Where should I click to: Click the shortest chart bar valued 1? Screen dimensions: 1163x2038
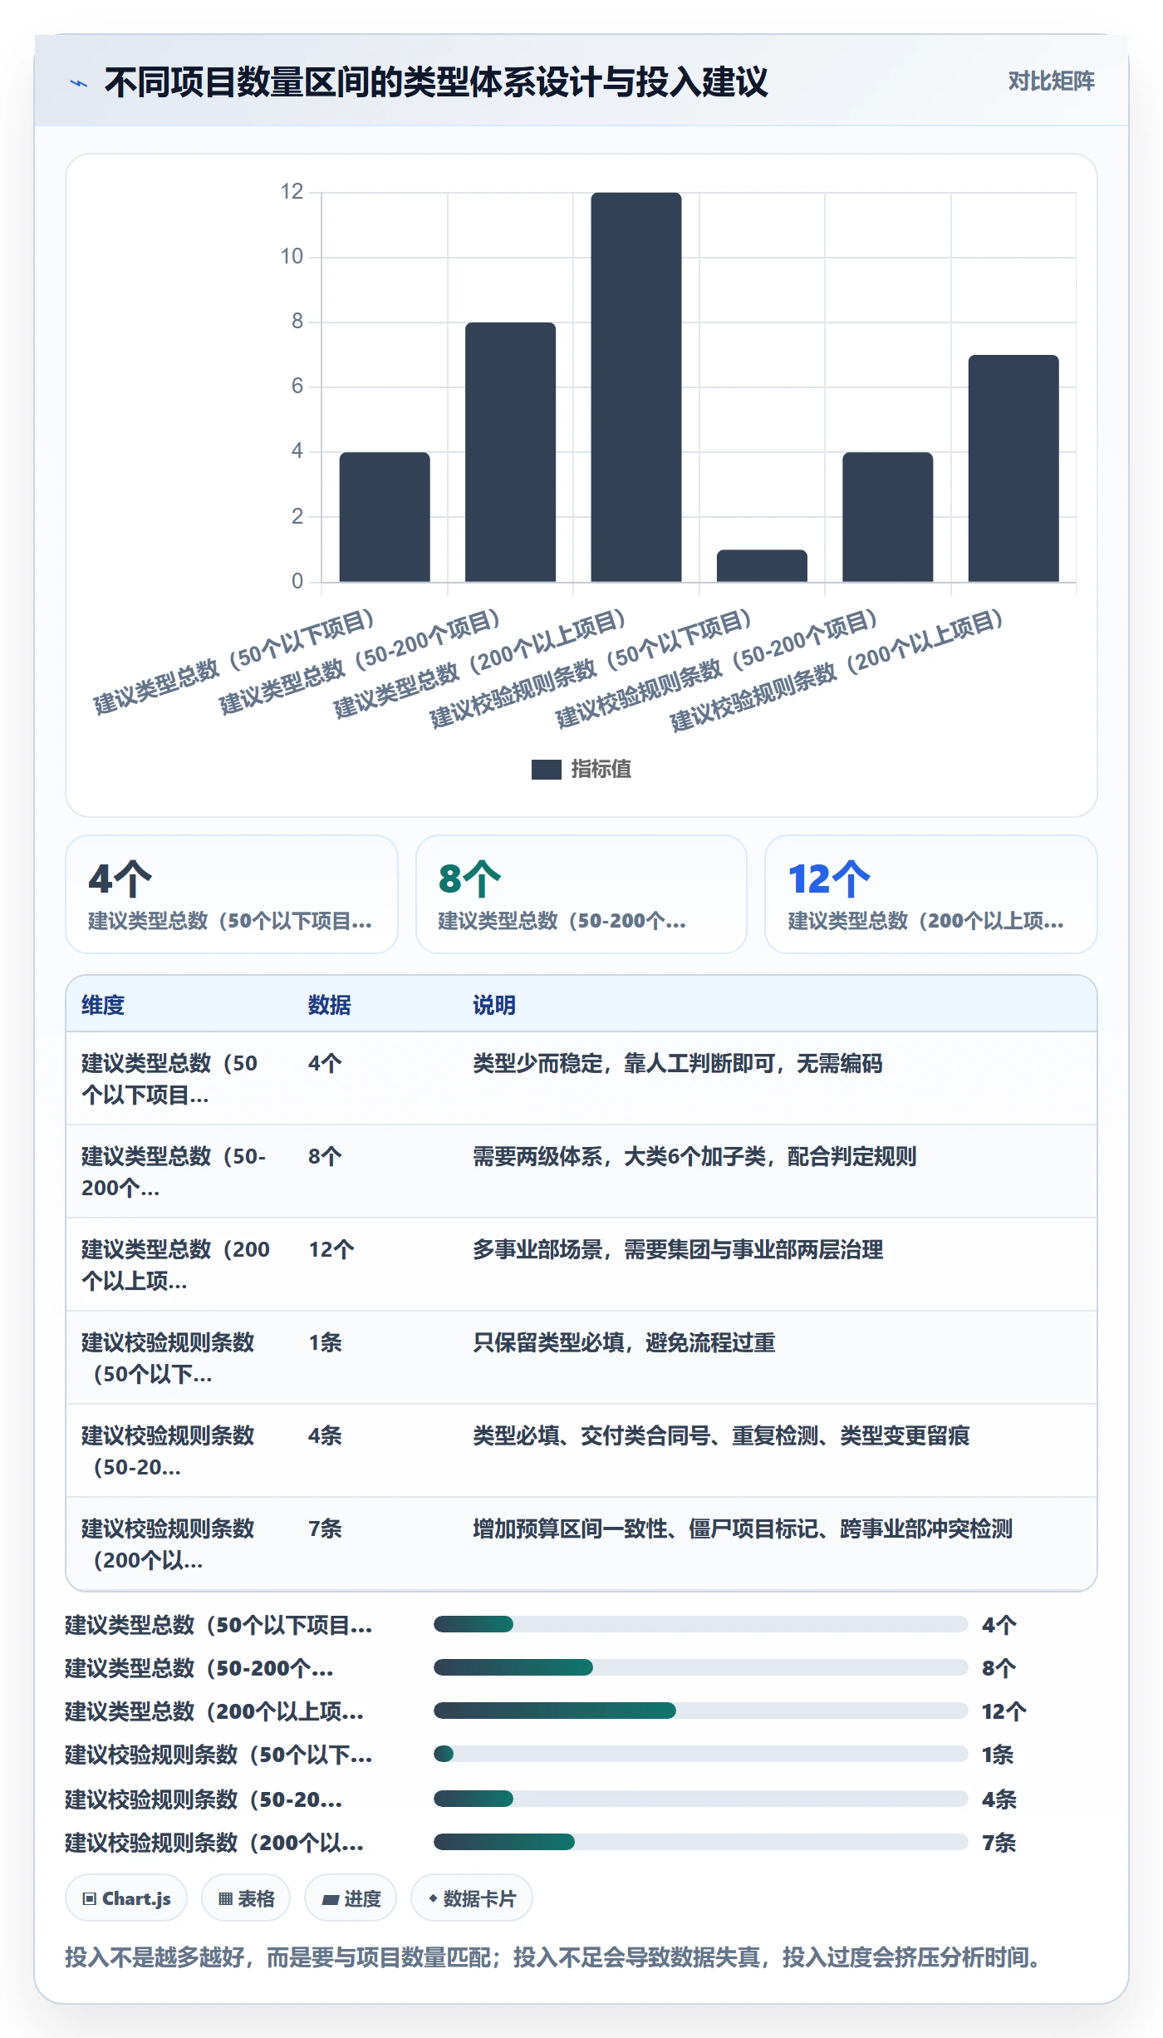762,566
